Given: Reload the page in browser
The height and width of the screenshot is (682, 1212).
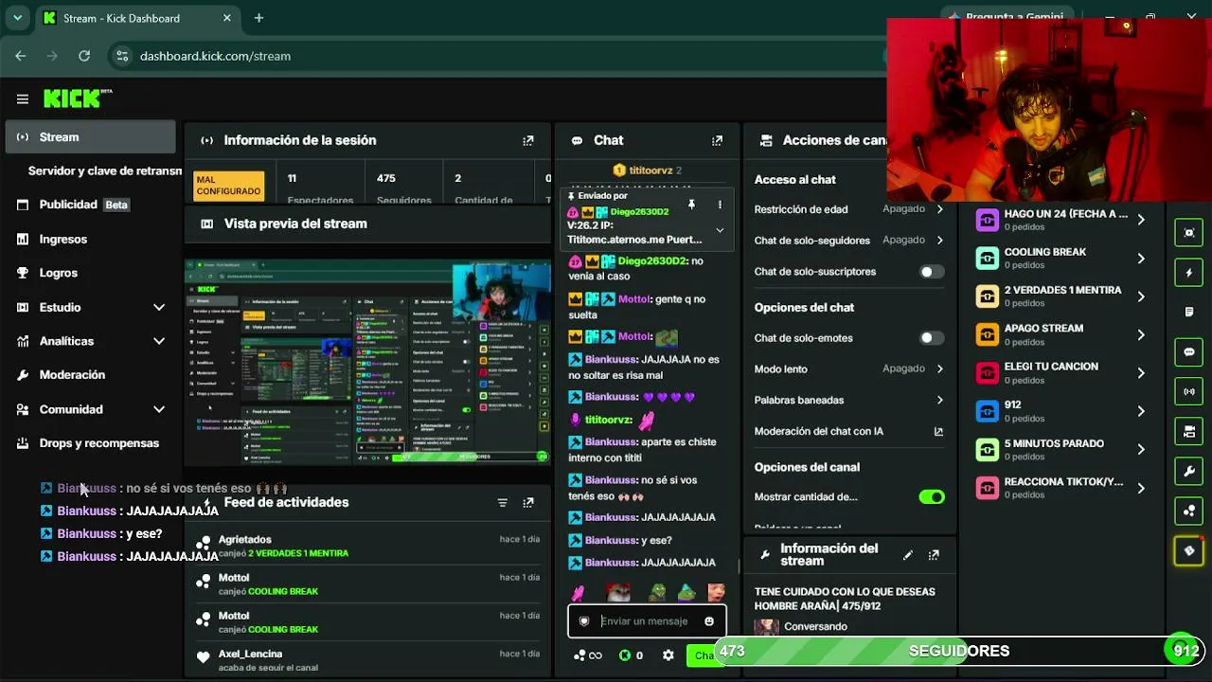Looking at the screenshot, I should (x=84, y=56).
